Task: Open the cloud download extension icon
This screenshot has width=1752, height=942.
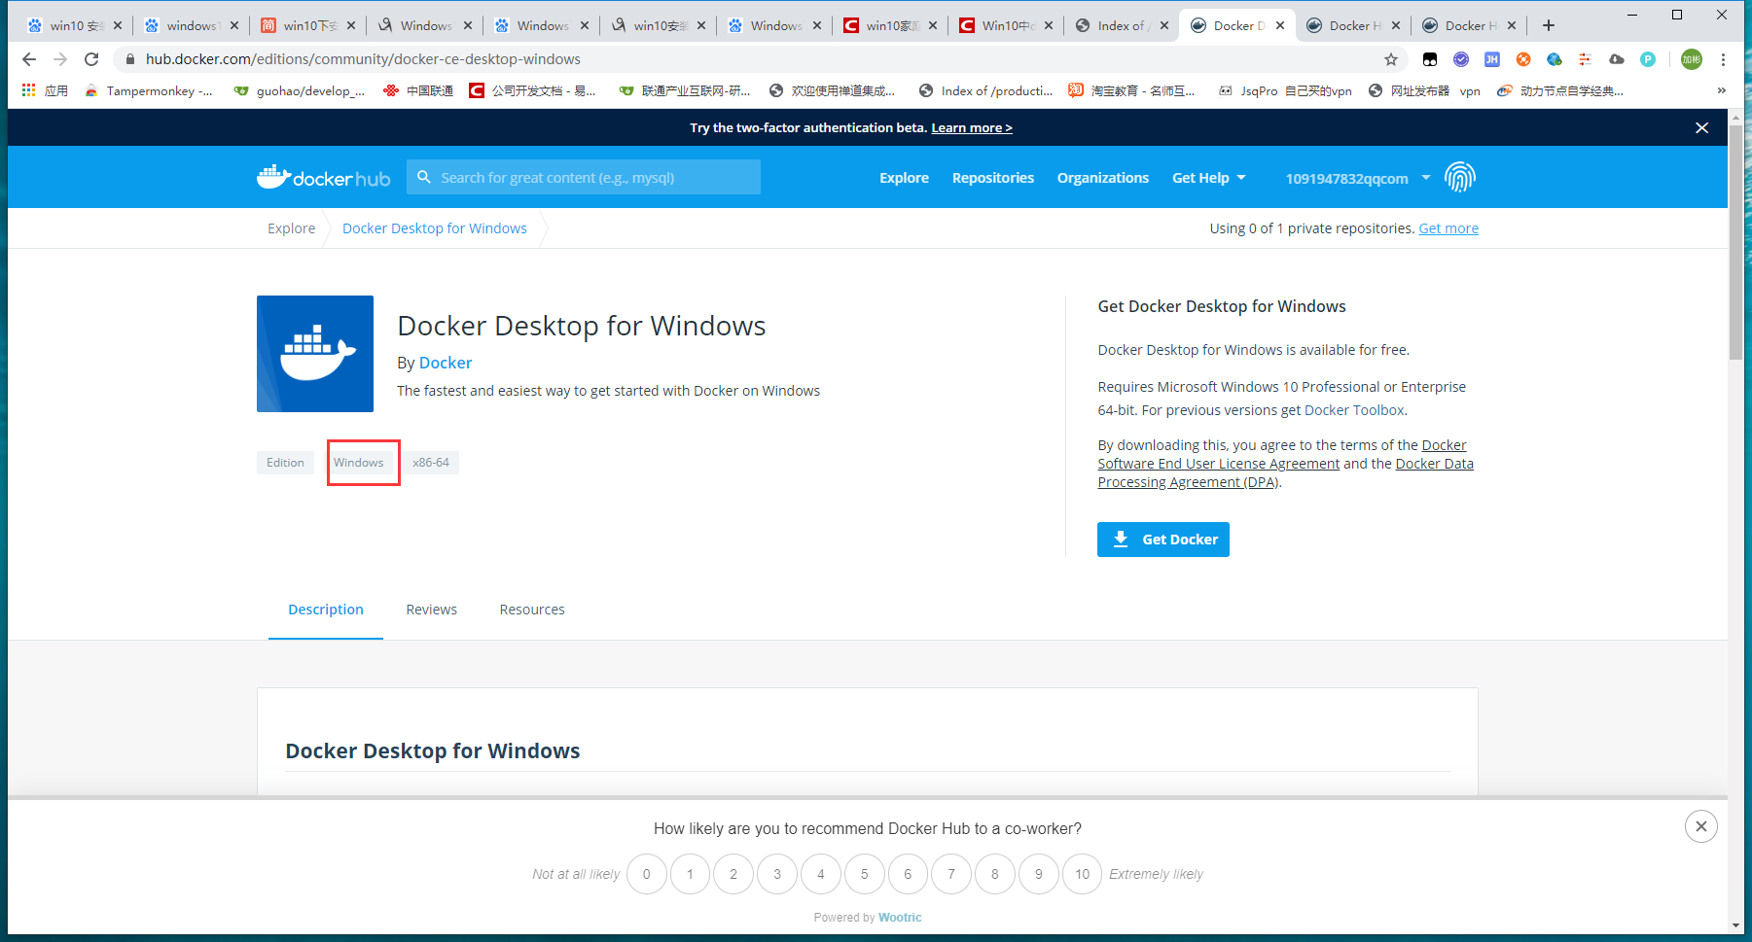Action: tap(1617, 59)
